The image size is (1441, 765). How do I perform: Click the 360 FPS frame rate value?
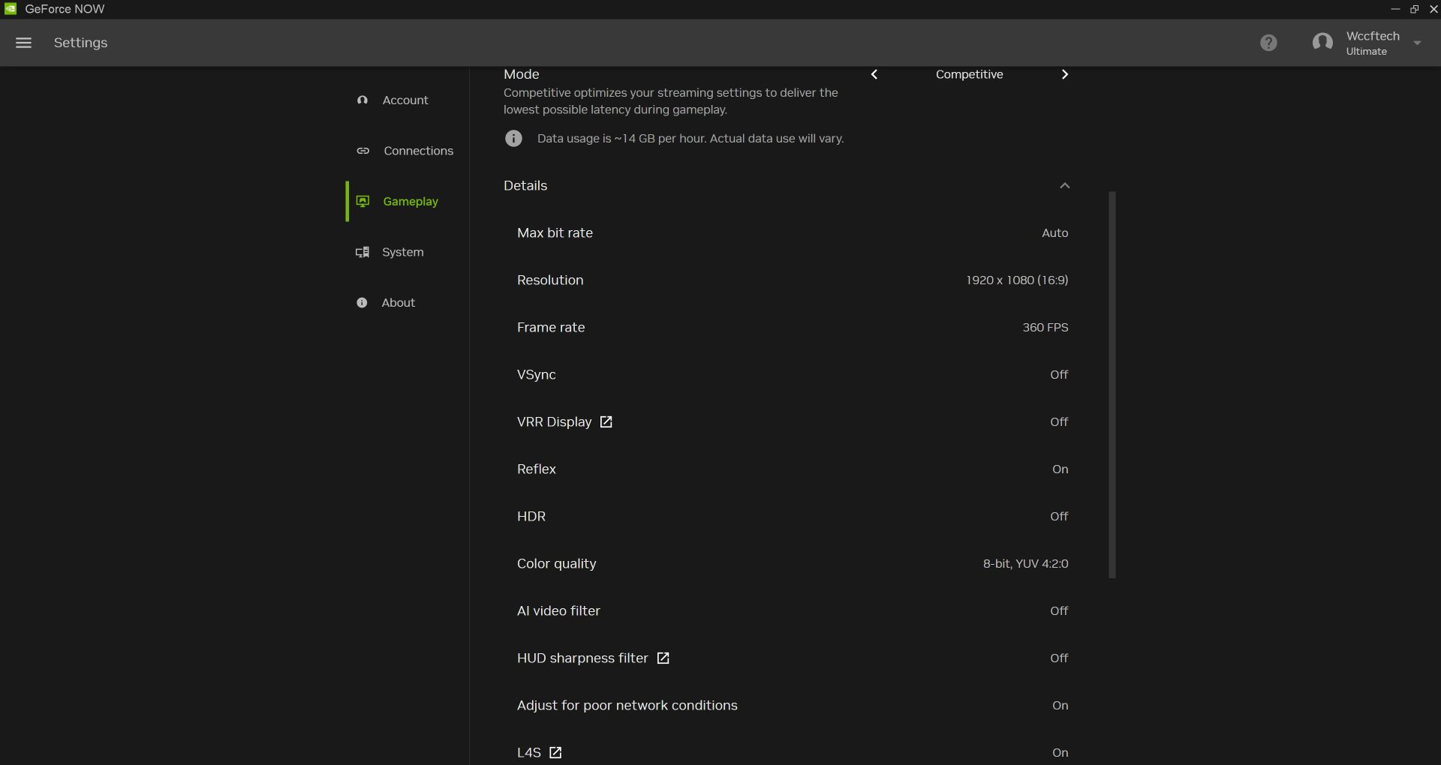[1045, 327]
